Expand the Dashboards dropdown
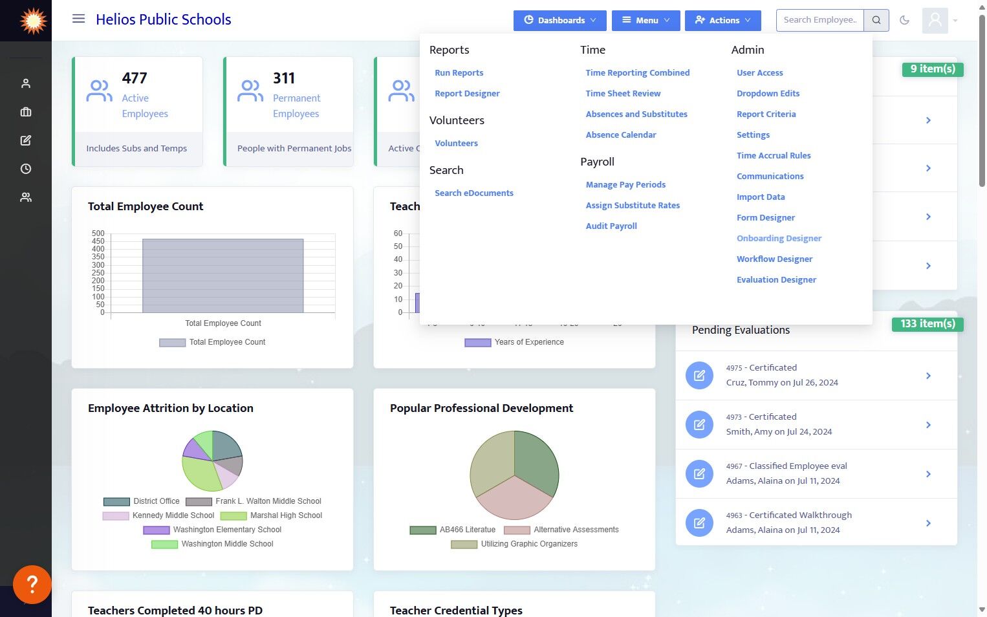 (x=560, y=20)
